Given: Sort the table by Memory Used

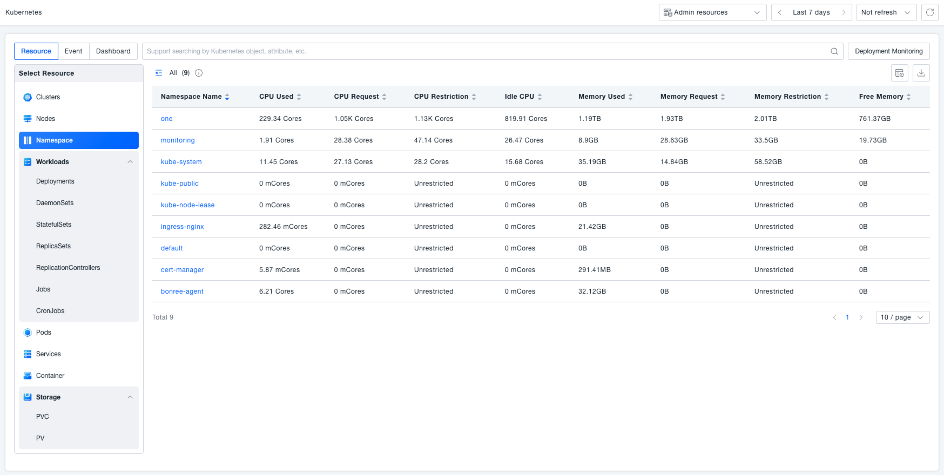Looking at the screenshot, I should coord(630,97).
